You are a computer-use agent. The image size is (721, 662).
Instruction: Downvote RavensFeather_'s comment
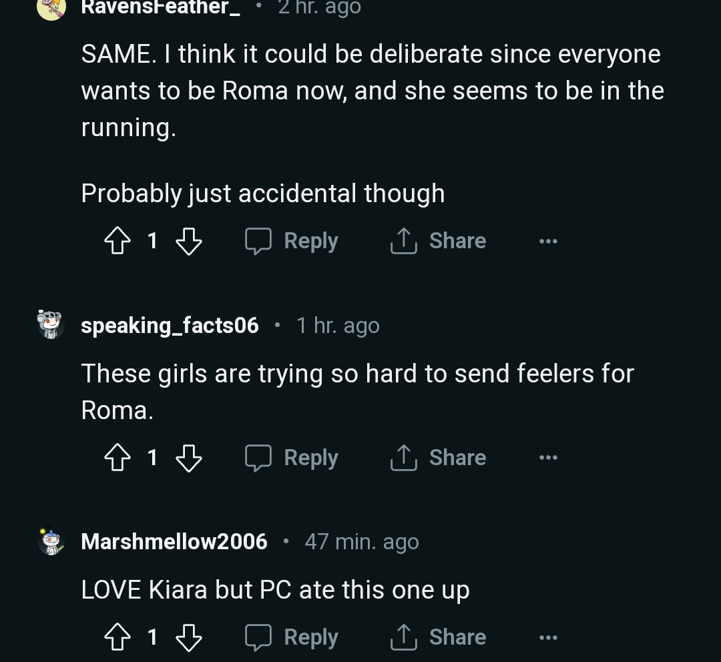188,241
